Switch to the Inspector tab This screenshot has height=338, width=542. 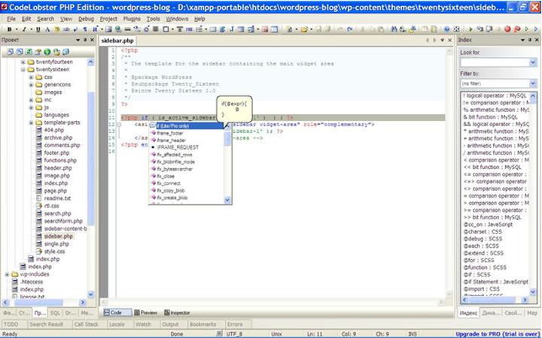pos(177,312)
